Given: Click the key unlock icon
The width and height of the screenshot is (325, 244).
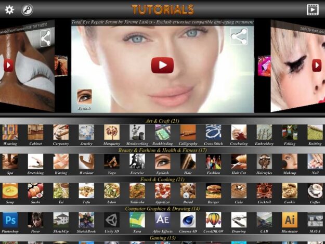Looking at the screenshot, I should 27,9.
